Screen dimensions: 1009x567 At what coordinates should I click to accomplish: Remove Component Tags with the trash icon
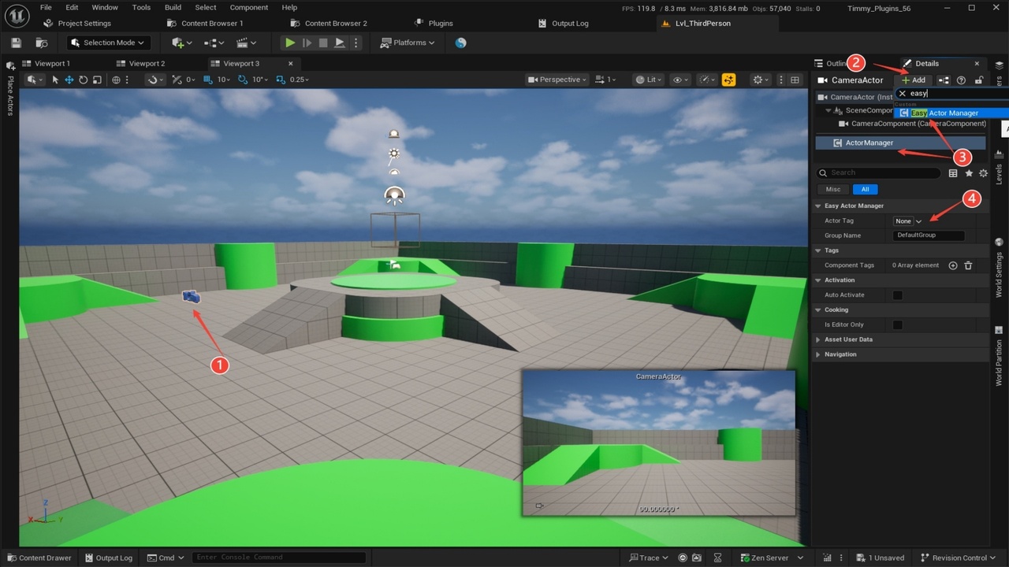[x=968, y=265]
